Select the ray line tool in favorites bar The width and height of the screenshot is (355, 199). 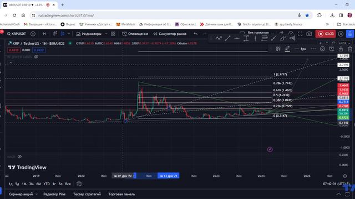pos(273,38)
